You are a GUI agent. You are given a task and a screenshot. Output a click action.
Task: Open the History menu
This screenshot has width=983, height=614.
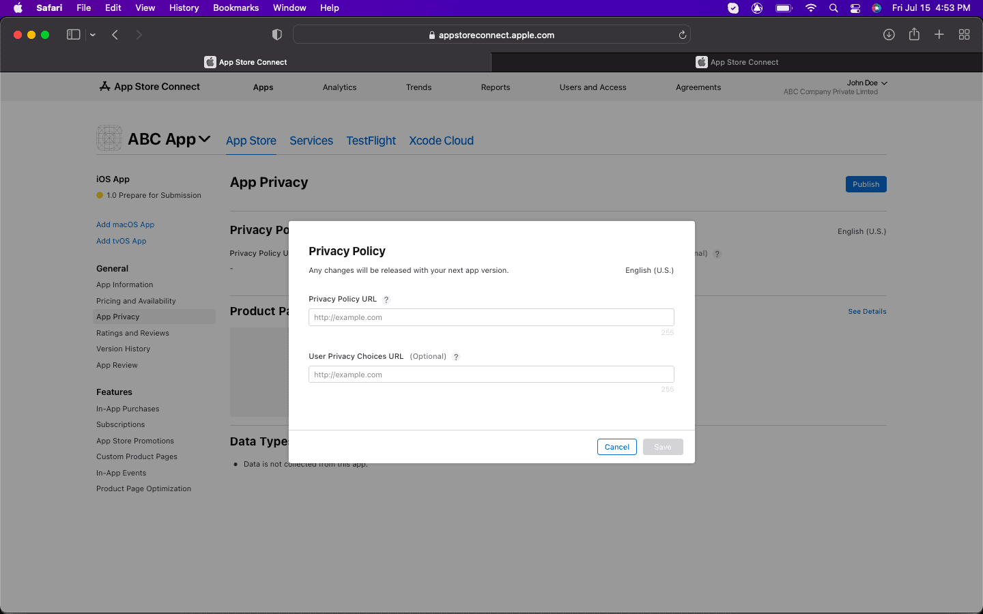[x=184, y=8]
